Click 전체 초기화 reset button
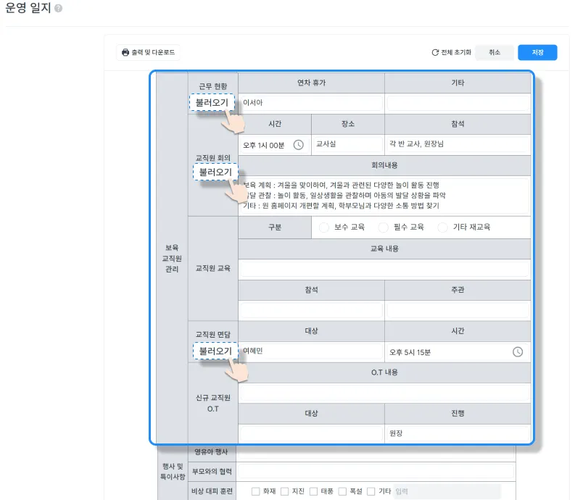This screenshot has width=575, height=500. pos(451,52)
